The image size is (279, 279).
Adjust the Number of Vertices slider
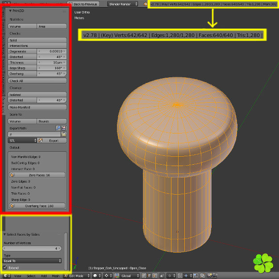point(32,248)
